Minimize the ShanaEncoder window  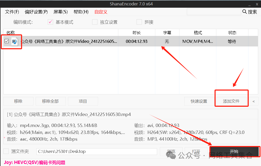click(x=249, y=5)
